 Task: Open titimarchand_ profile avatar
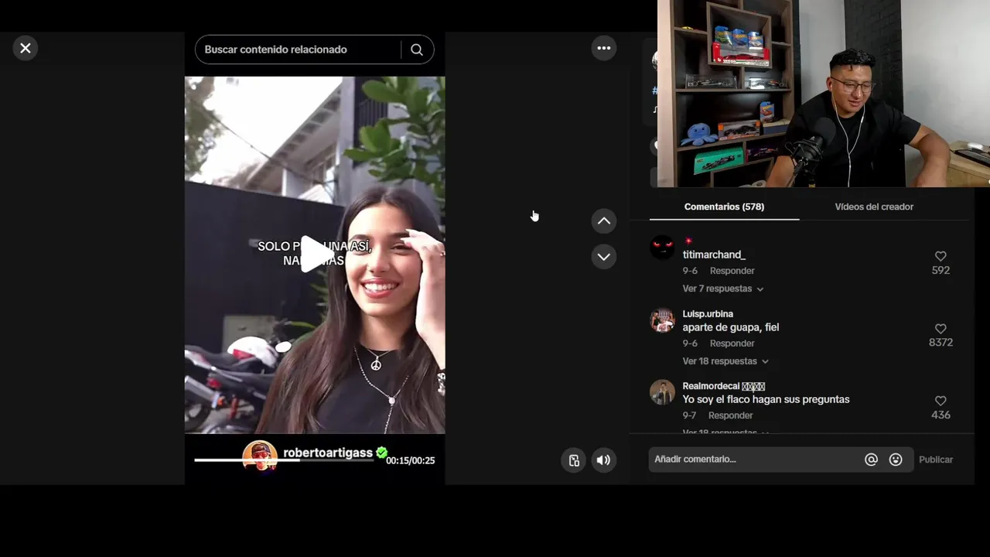662,248
